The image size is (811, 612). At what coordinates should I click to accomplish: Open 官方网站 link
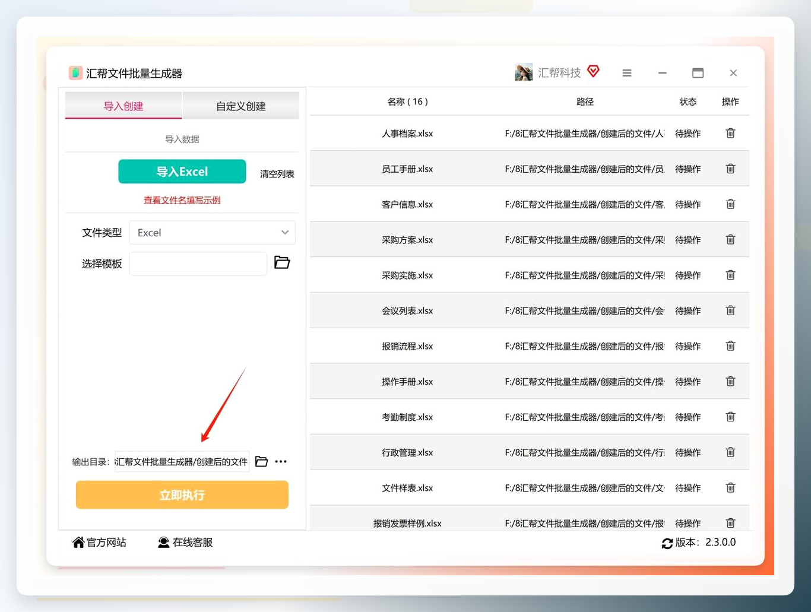pyautogui.click(x=99, y=542)
